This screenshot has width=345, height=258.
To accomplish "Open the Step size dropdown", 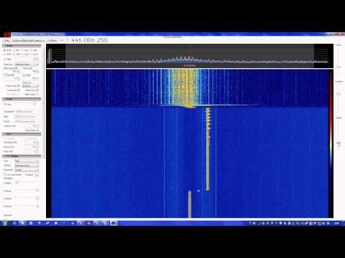I will click(31, 86).
